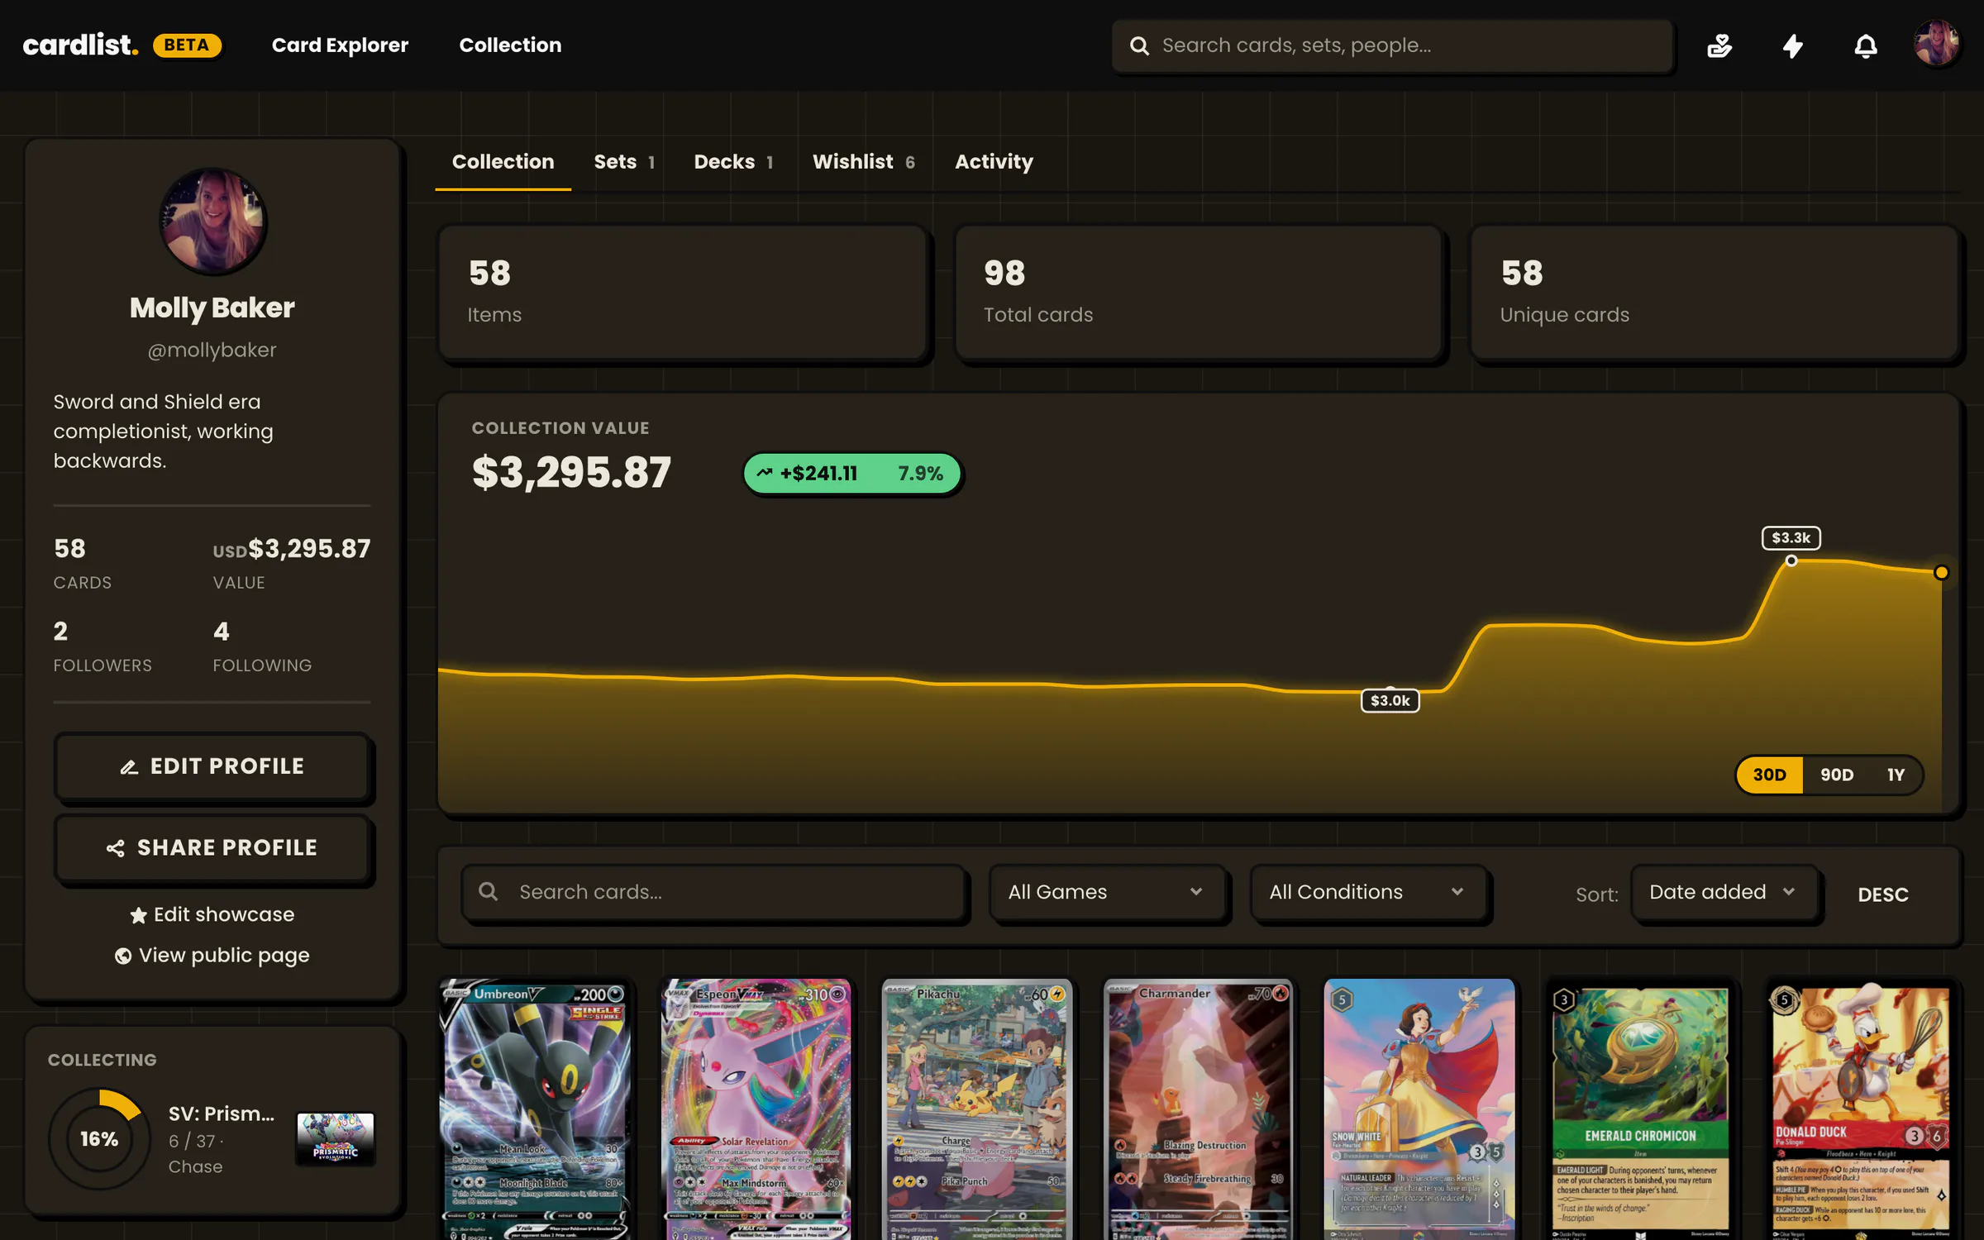Click the magnifier icon in the header search
Viewport: 1984px width, 1240px height.
1139,45
